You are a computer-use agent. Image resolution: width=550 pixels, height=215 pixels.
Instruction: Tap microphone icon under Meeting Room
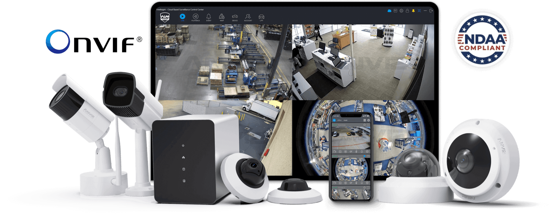[x=356, y=183]
